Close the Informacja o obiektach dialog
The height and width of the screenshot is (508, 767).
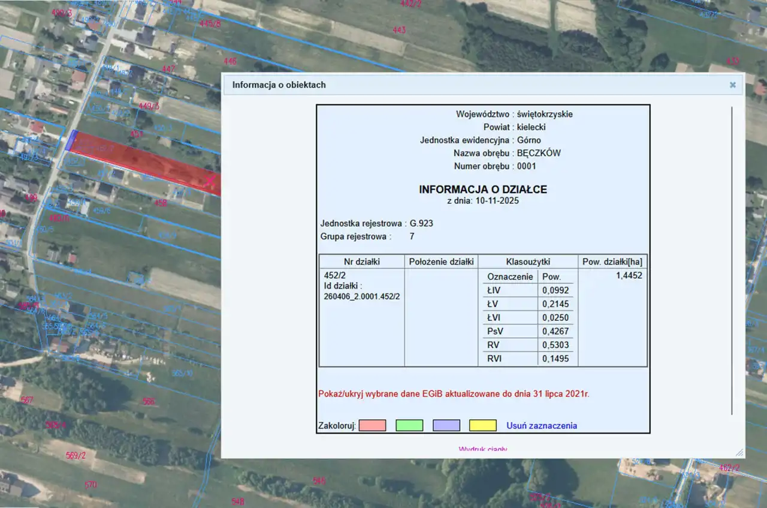732,85
